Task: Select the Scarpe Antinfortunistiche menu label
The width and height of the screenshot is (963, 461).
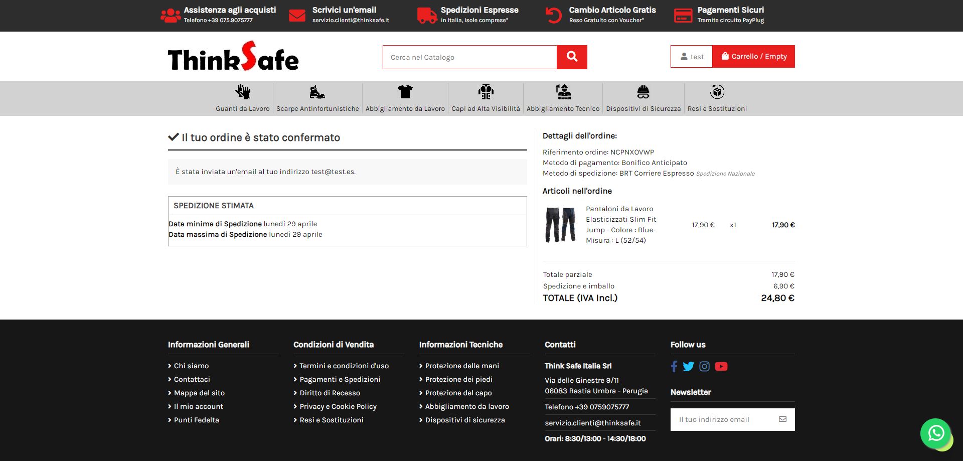Action: pyautogui.click(x=317, y=108)
